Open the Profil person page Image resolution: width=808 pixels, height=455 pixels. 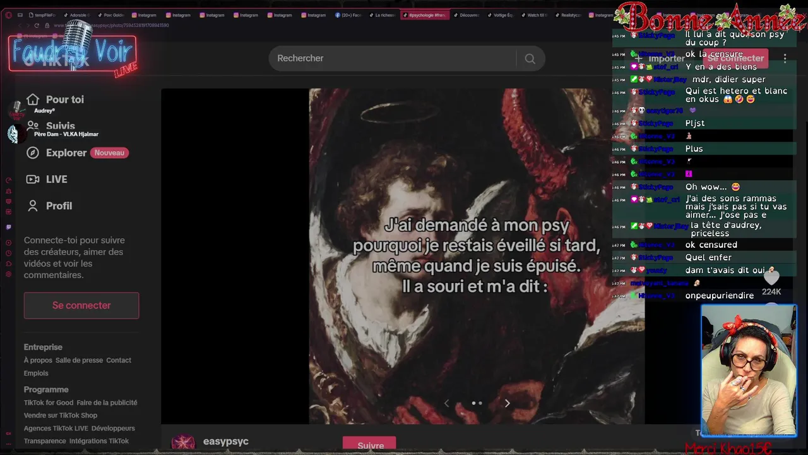click(49, 206)
